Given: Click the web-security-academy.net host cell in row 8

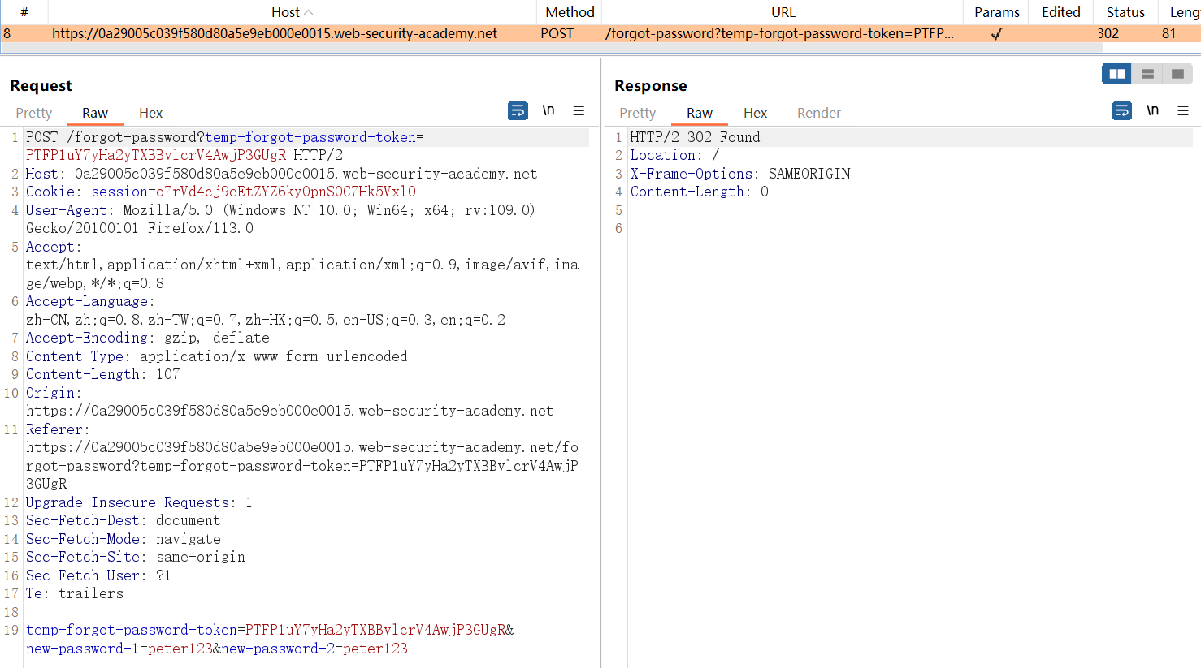Looking at the screenshot, I should (275, 33).
